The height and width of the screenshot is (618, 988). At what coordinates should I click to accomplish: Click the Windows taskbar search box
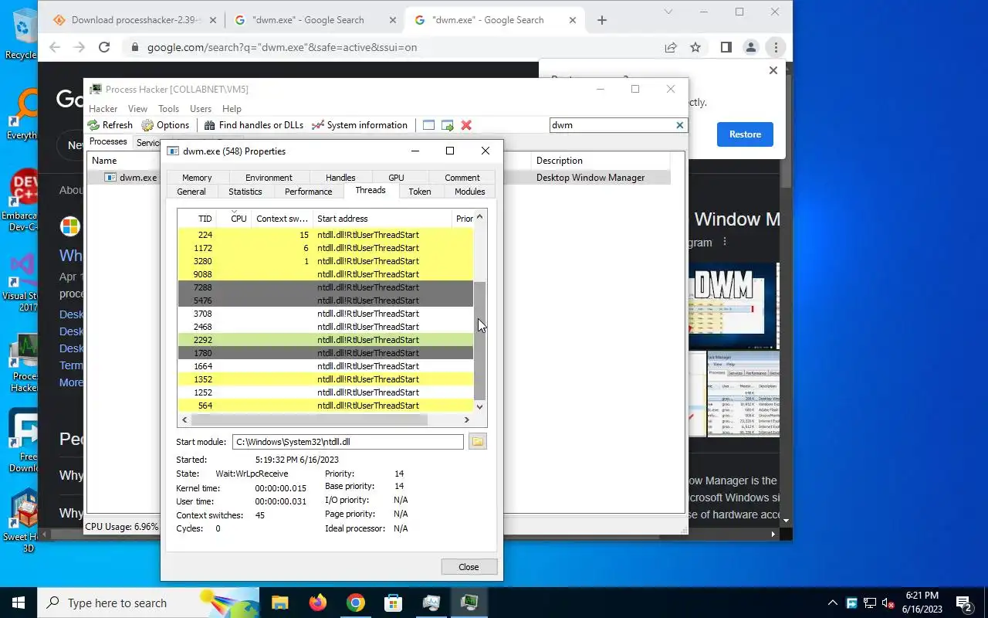[148, 603]
